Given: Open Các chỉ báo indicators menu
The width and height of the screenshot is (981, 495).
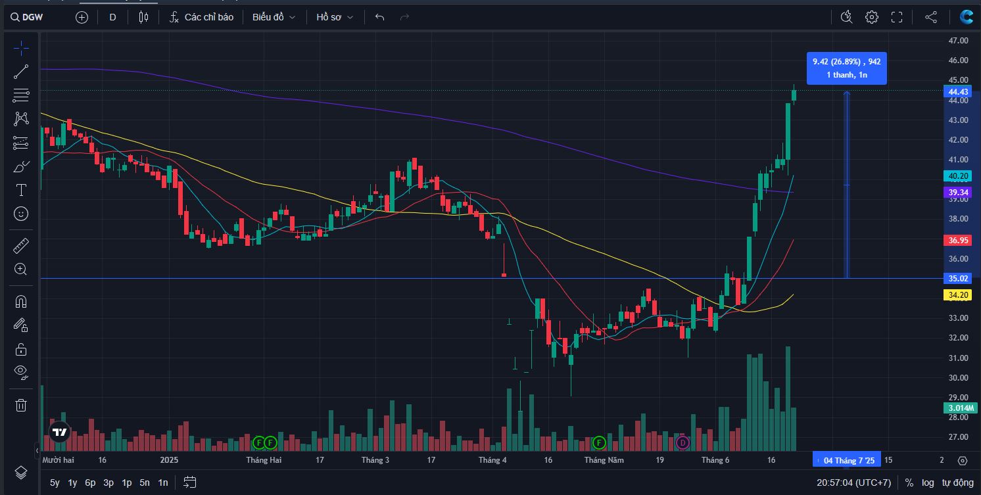Looking at the screenshot, I should point(201,17).
